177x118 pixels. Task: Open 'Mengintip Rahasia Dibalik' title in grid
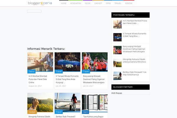pyautogui.click(x=39, y=117)
